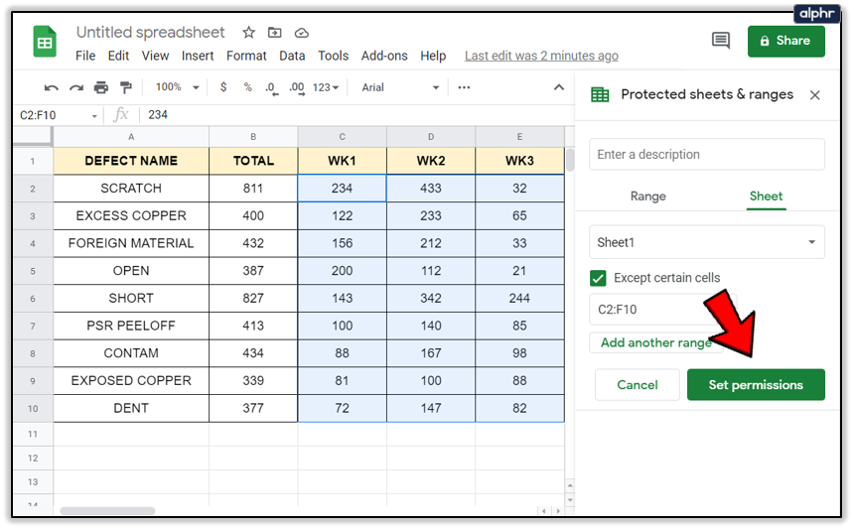Open the Data menu

coord(292,56)
